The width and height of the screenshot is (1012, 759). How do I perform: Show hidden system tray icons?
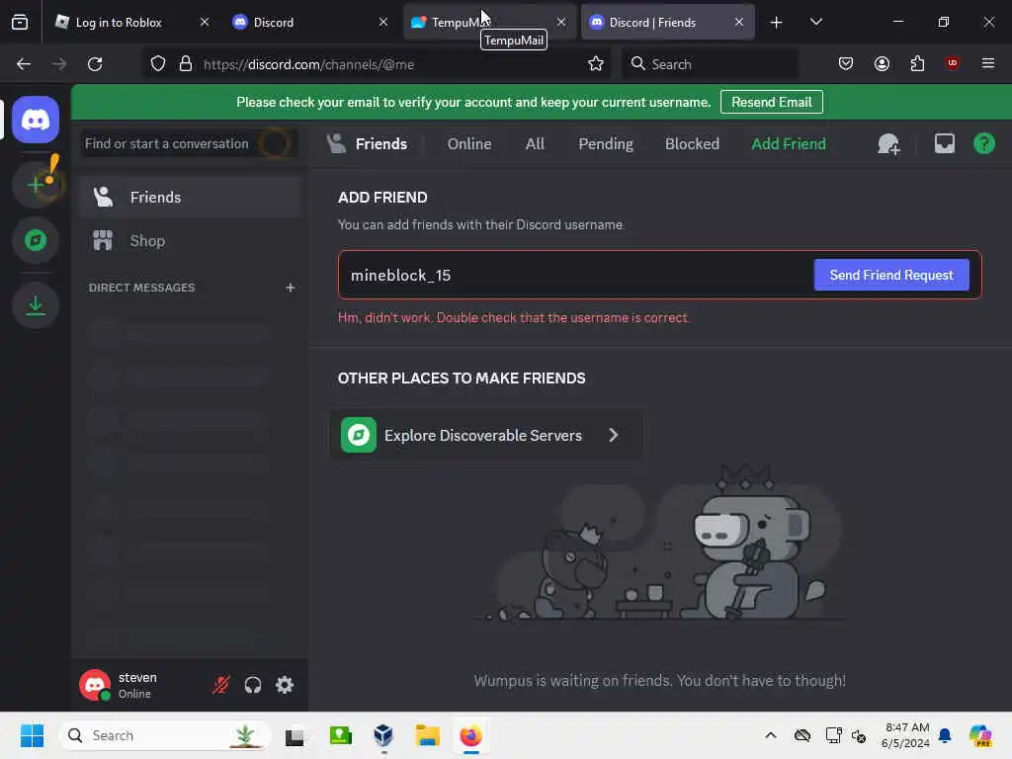pyautogui.click(x=771, y=735)
